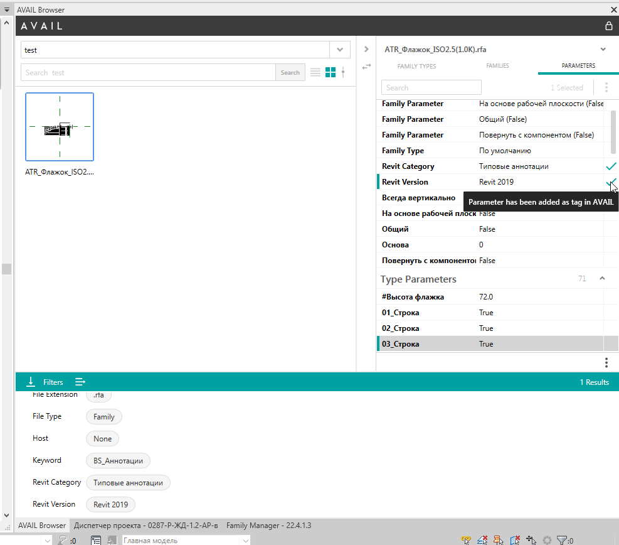Image resolution: width=619 pixels, height=545 pixels.
Task: Click the thumbnail size slider handle
Action: pyautogui.click(x=343, y=72)
